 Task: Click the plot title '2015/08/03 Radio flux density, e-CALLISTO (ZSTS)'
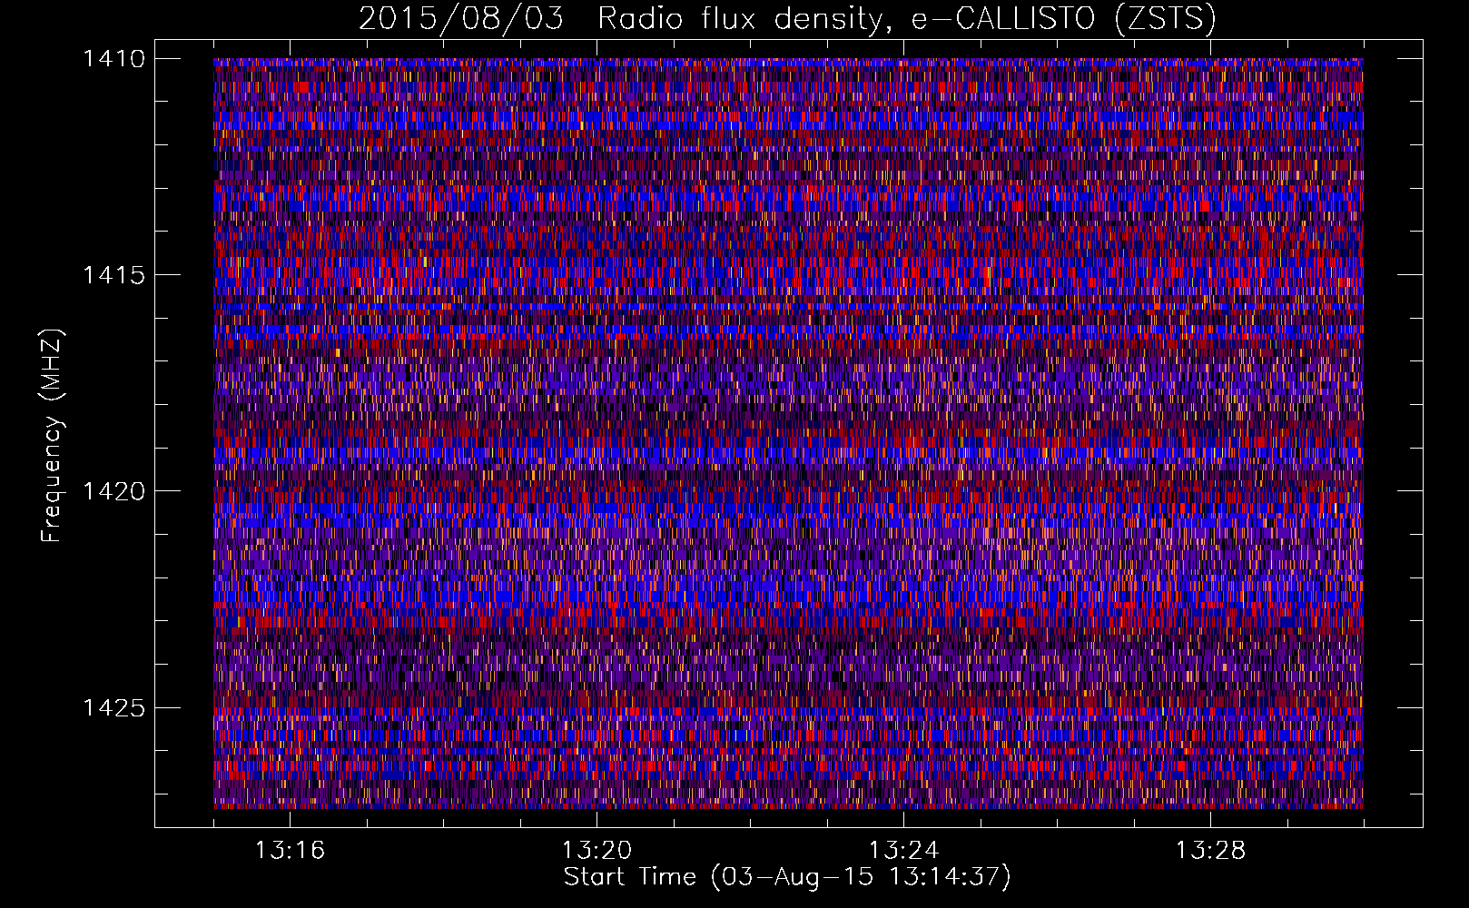pyautogui.click(x=787, y=19)
